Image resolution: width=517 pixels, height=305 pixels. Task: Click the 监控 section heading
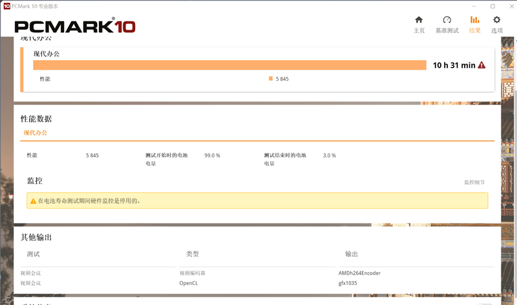(x=35, y=181)
